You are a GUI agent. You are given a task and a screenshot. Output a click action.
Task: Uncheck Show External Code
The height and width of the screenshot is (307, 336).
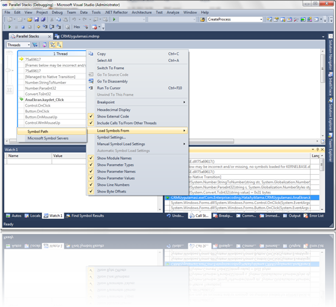point(113,116)
